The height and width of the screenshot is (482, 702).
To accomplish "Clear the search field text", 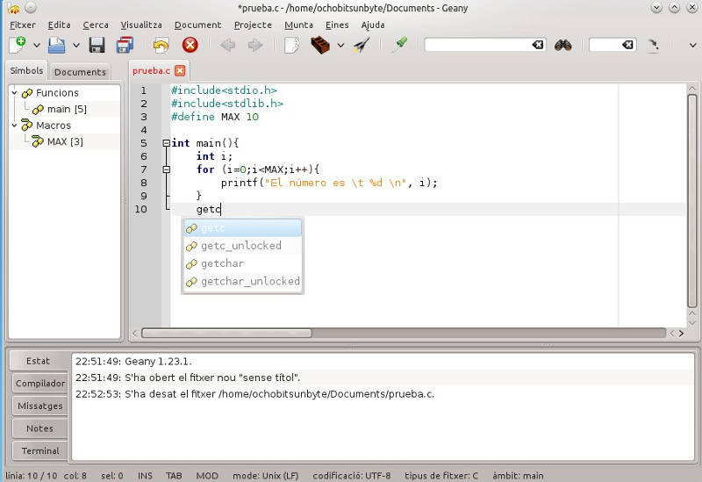I will 538,45.
